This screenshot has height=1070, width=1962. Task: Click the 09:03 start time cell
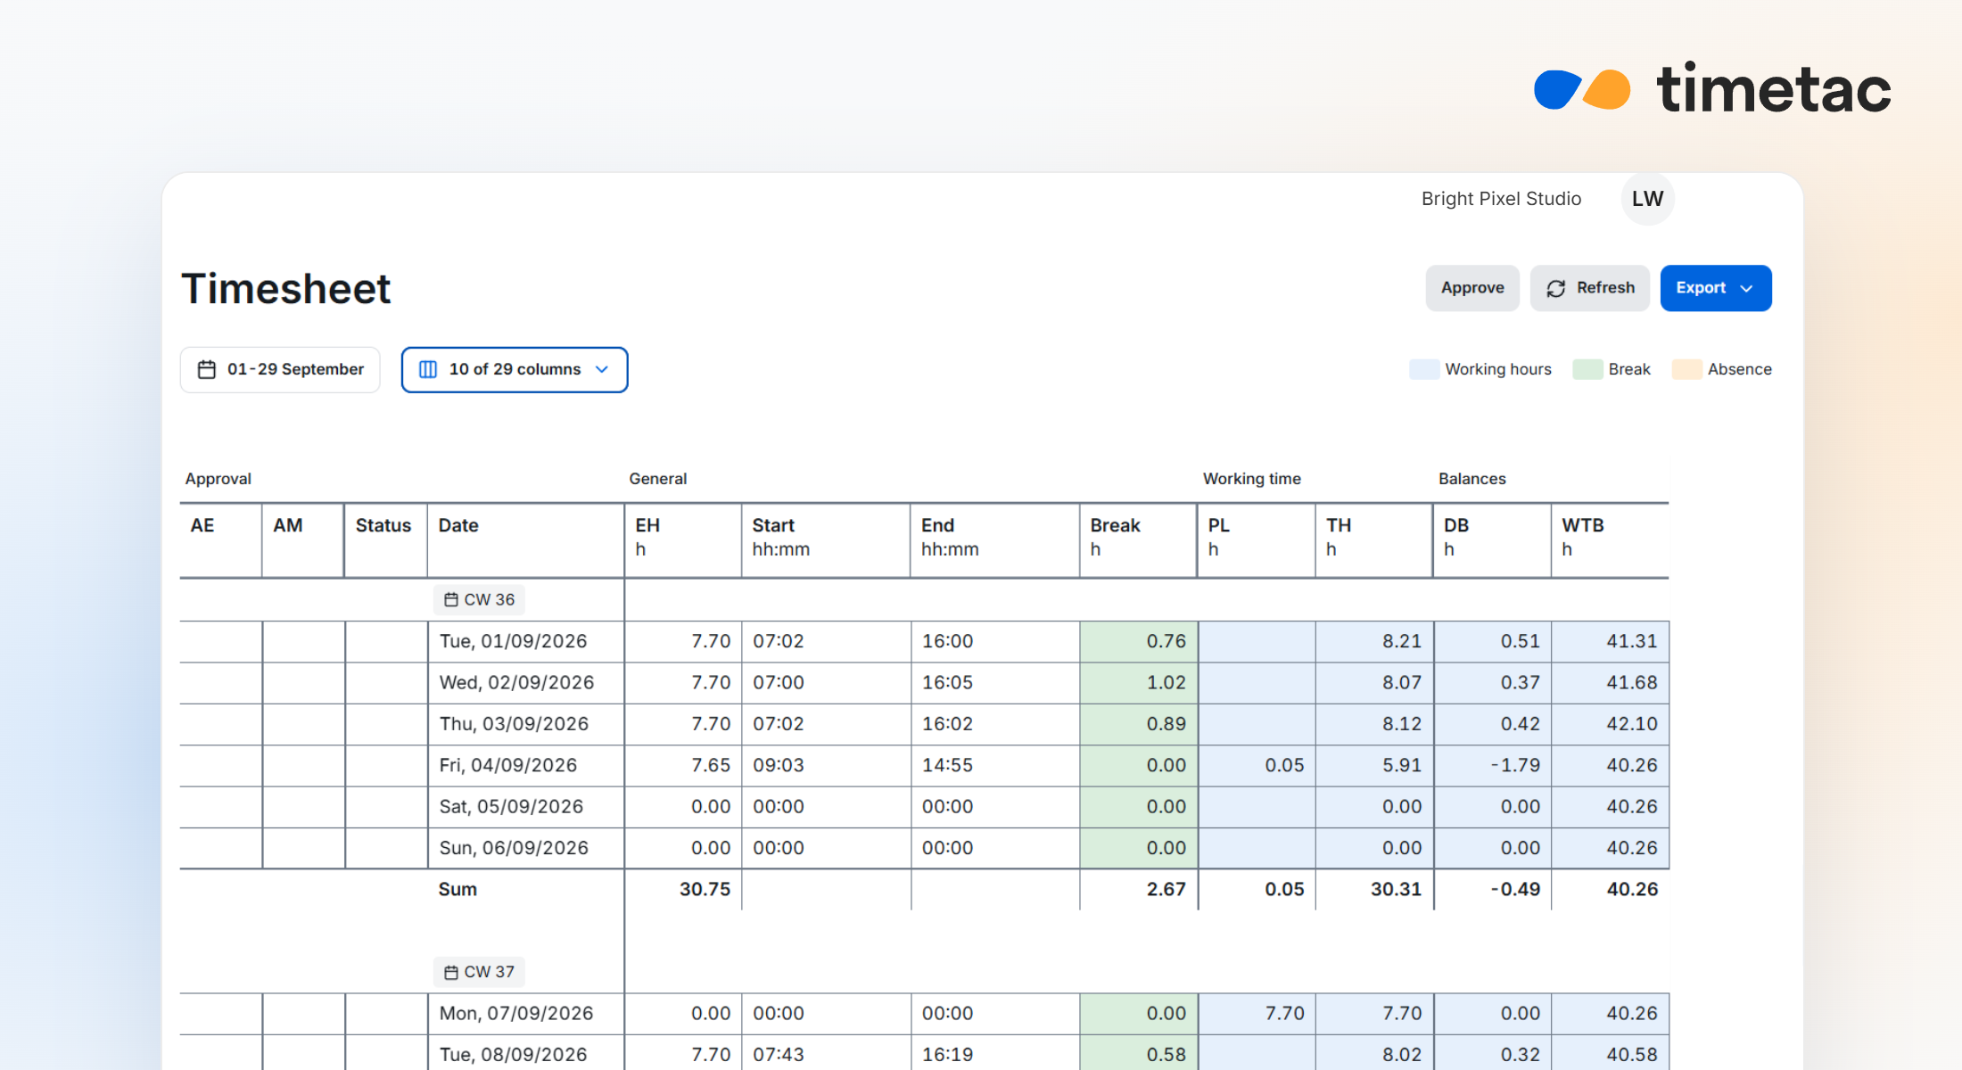826,765
